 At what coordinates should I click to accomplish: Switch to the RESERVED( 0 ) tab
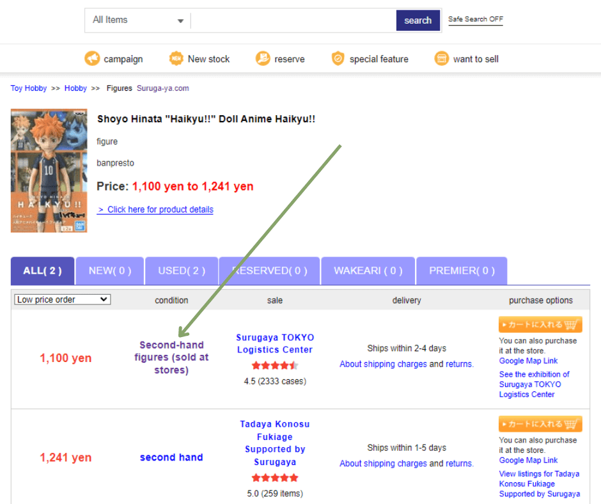[x=269, y=271]
